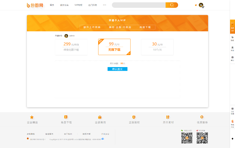Screen dimensions: 235x148
Task: Open the 关于我们 footer link
Action: point(68,134)
